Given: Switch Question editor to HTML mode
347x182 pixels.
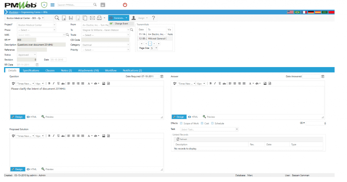Looking at the screenshot, I should 32,117.
